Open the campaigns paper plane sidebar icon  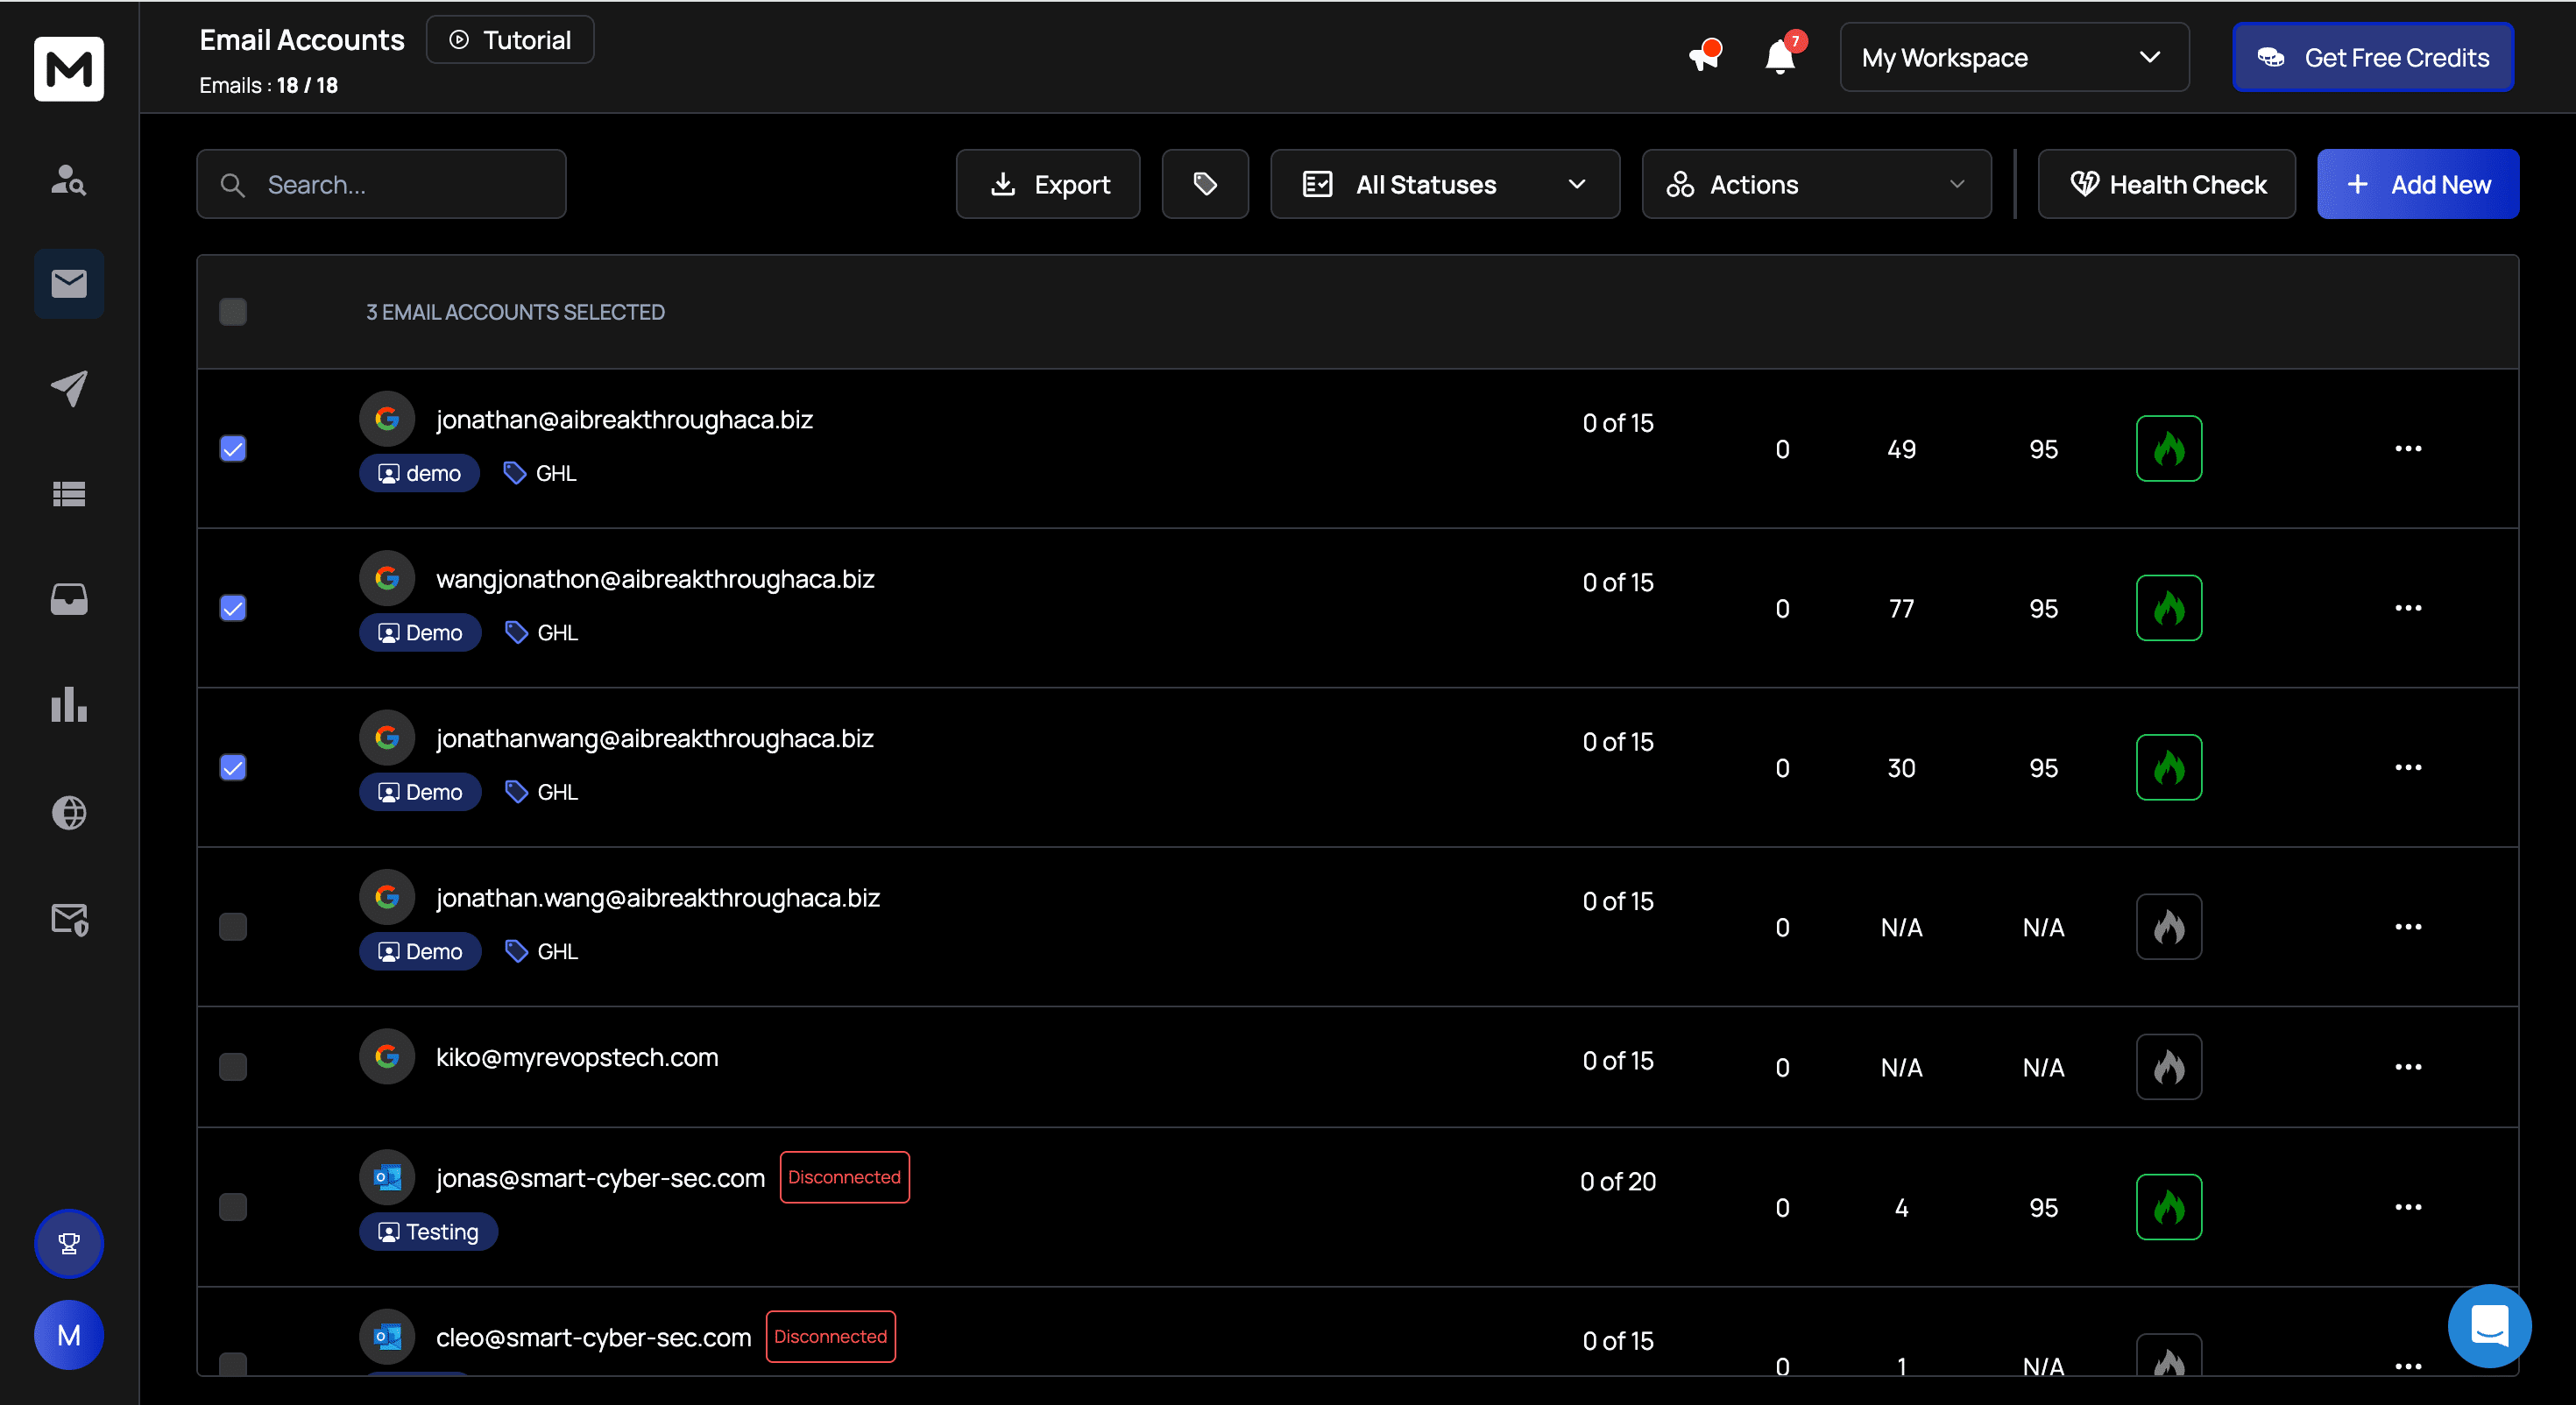[x=69, y=389]
